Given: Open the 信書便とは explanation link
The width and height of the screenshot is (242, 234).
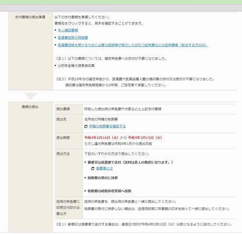Looking at the screenshot, I should (104, 168).
